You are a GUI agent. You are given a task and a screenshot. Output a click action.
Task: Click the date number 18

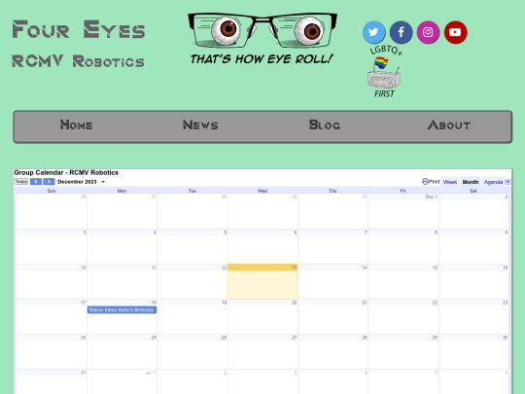pos(154,303)
